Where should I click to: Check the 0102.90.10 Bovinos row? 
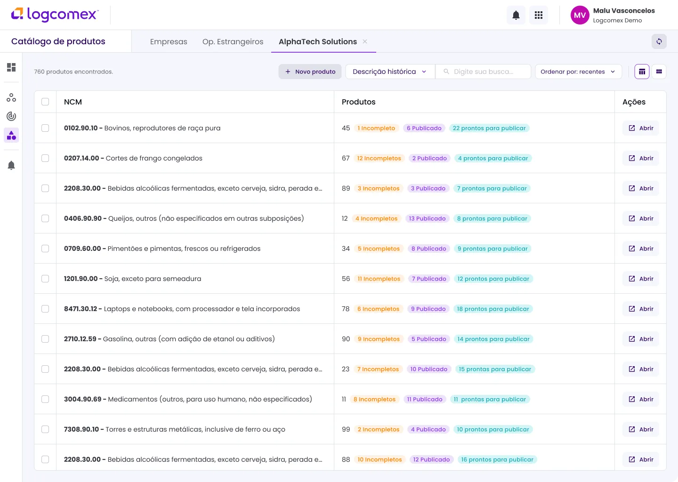[45, 128]
